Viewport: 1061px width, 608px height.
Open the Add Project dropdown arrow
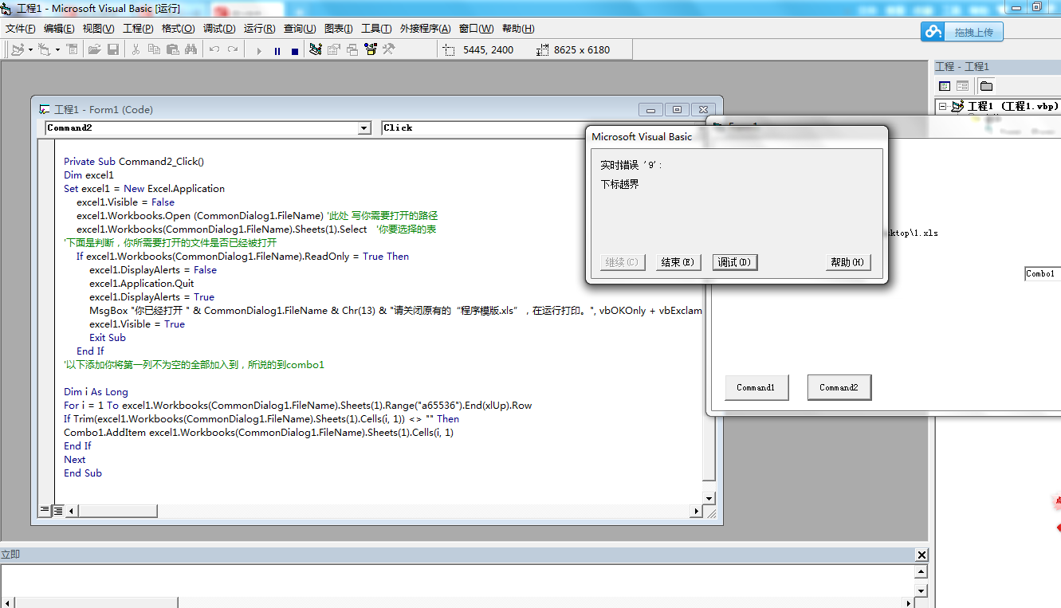point(30,49)
